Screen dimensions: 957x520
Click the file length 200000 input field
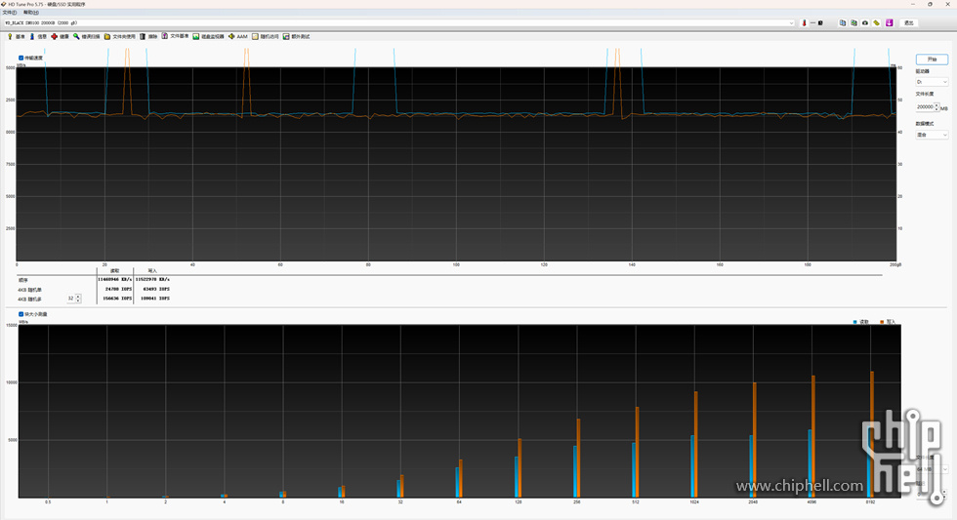point(924,106)
